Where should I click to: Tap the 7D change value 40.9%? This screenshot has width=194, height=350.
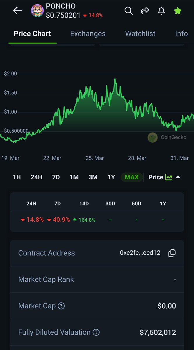click(x=58, y=220)
